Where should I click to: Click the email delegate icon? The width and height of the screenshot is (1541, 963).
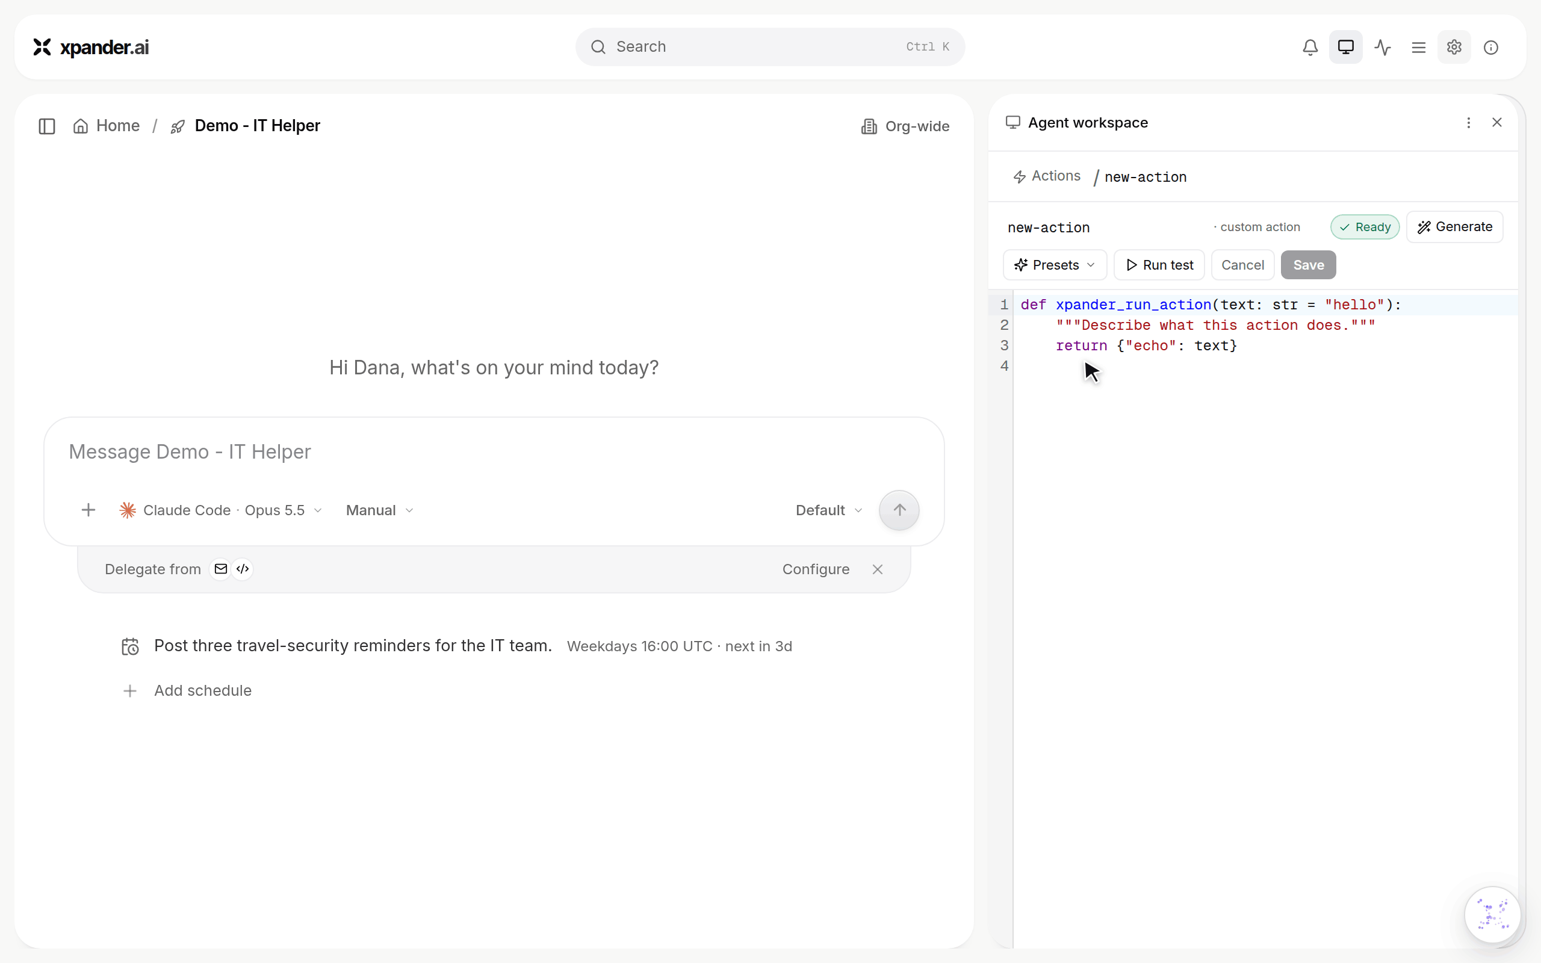coord(221,569)
